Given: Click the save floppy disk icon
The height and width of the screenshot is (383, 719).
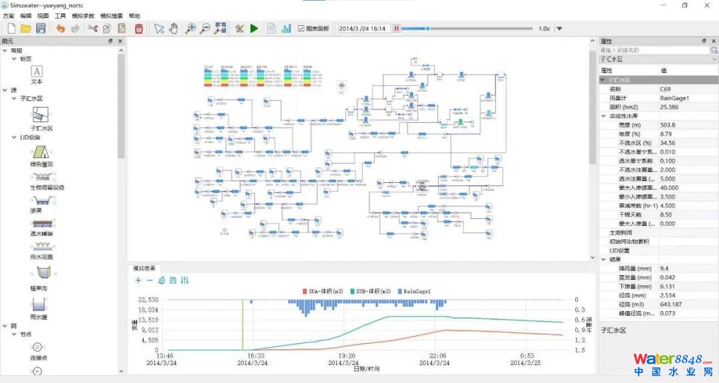Looking at the screenshot, I should (x=41, y=29).
